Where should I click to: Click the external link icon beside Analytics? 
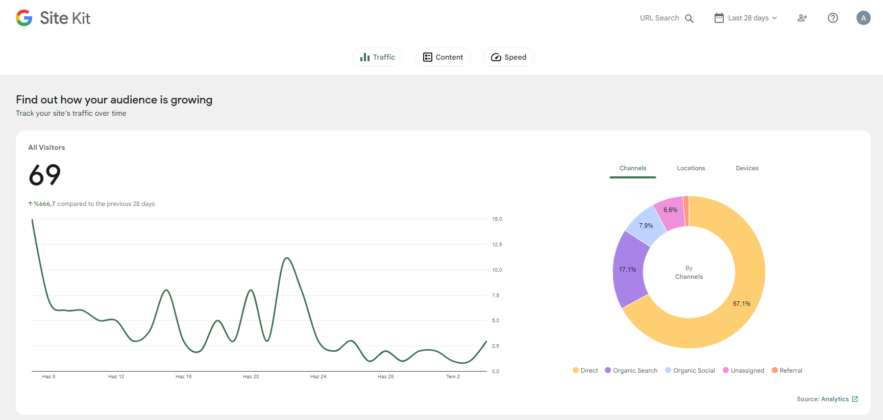point(855,399)
